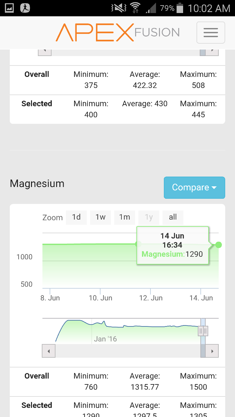Click the upper chart's left scroll arrow
Screen dimensions: 235x417
click(45, 51)
